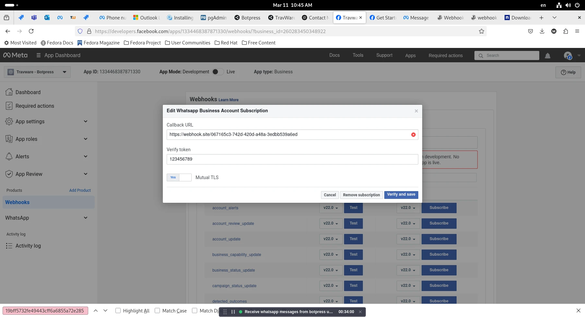The height and width of the screenshot is (317, 585).
Task: Open the Fedora Docs bookmark
Action: pyautogui.click(x=57, y=43)
